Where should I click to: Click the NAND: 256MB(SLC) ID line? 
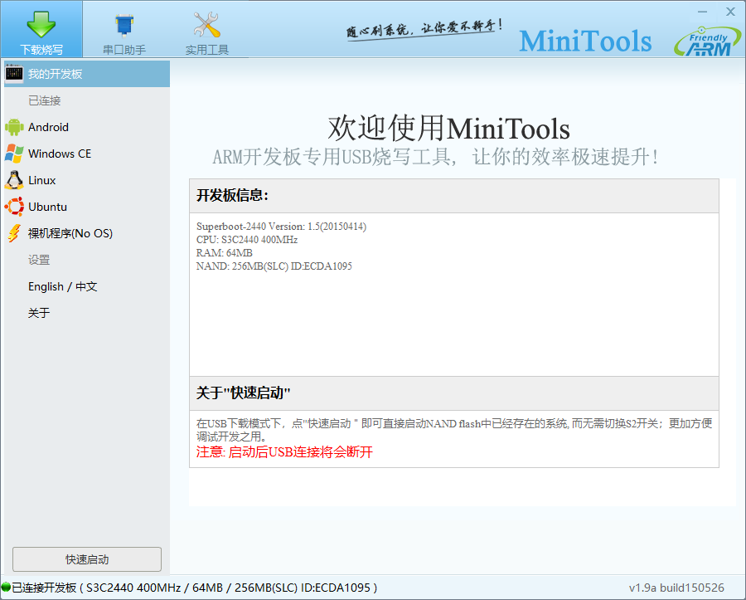coord(274,266)
